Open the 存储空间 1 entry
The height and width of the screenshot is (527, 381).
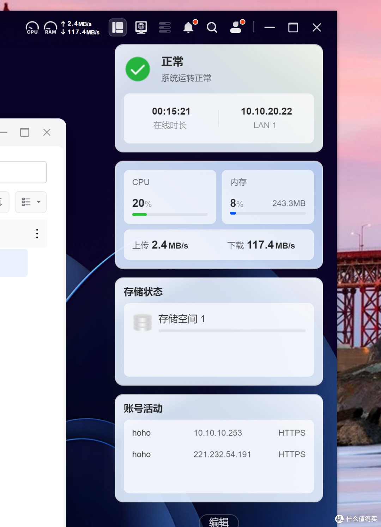[219, 340]
